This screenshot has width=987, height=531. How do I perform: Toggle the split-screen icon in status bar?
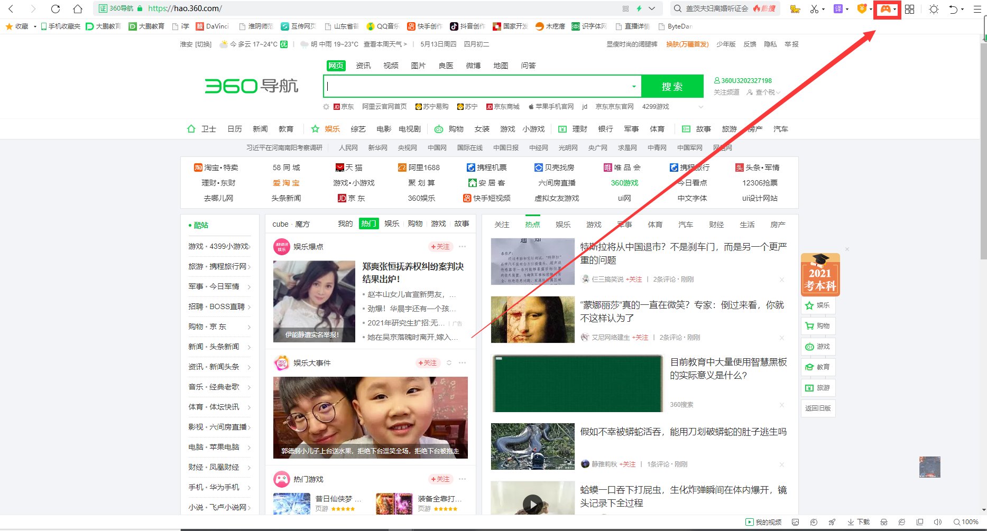point(920,522)
